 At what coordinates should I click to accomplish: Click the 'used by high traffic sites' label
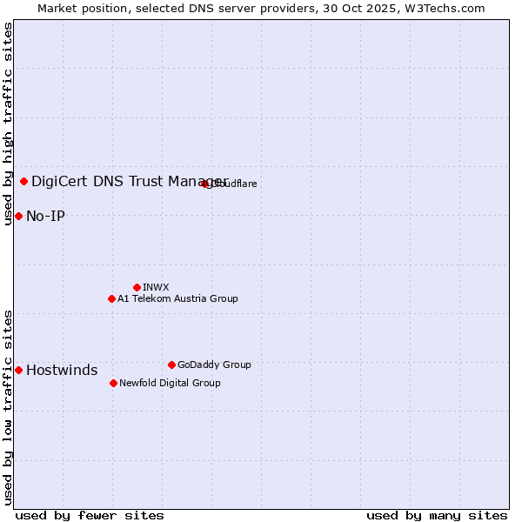pos(9,124)
